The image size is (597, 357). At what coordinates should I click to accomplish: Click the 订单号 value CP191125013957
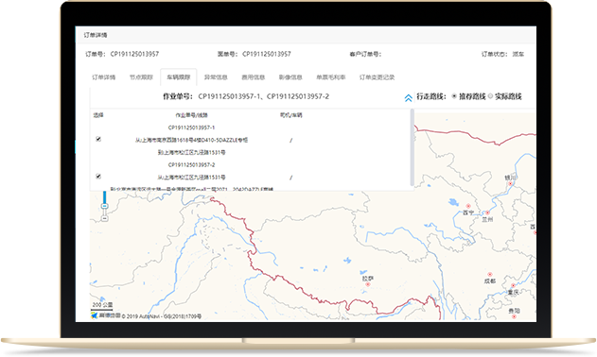pos(134,54)
